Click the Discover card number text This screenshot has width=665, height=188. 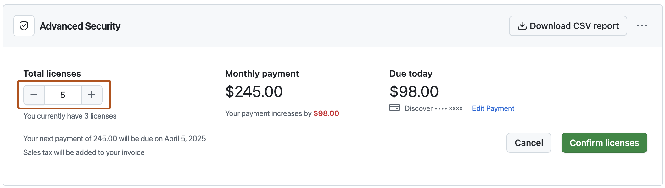click(x=433, y=108)
